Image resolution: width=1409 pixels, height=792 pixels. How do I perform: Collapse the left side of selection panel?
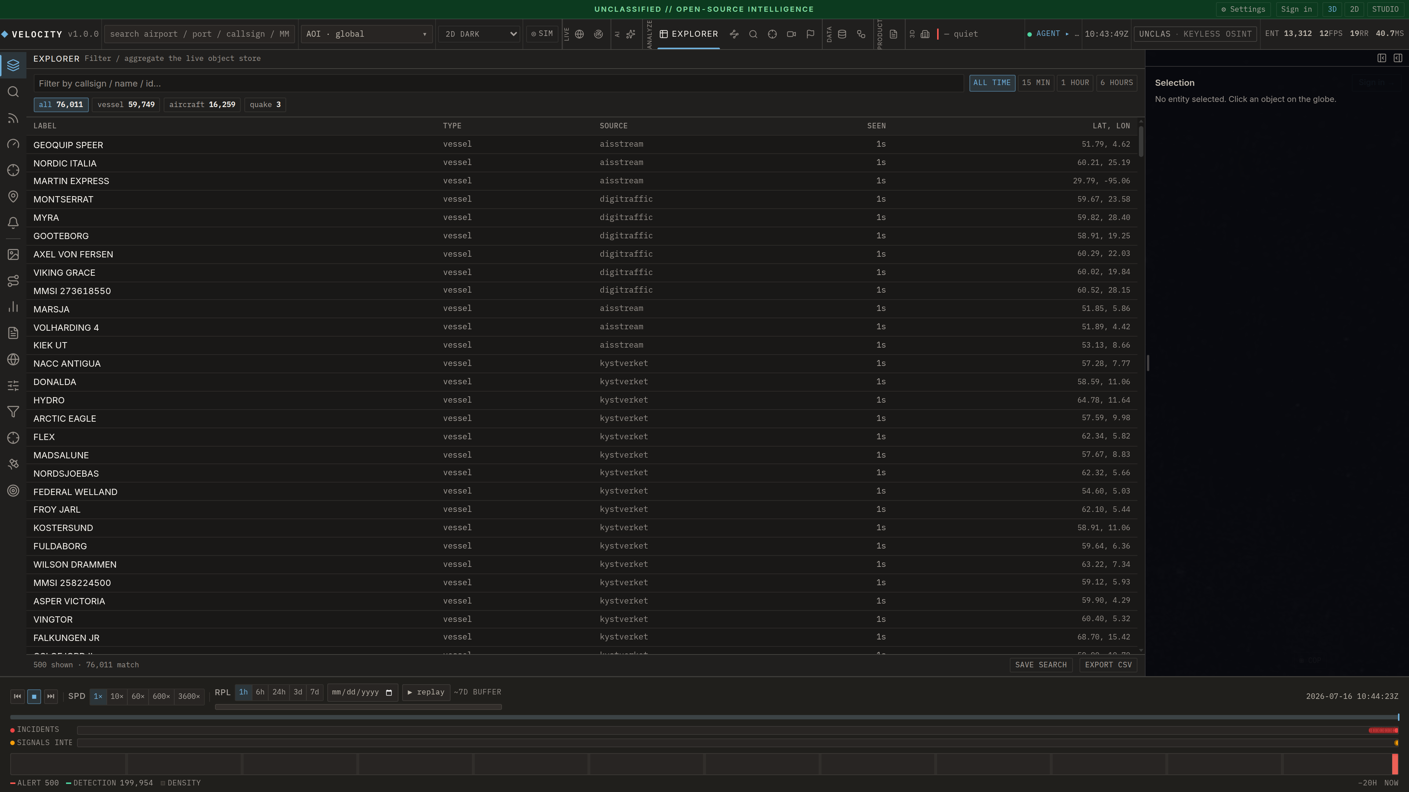1381,58
